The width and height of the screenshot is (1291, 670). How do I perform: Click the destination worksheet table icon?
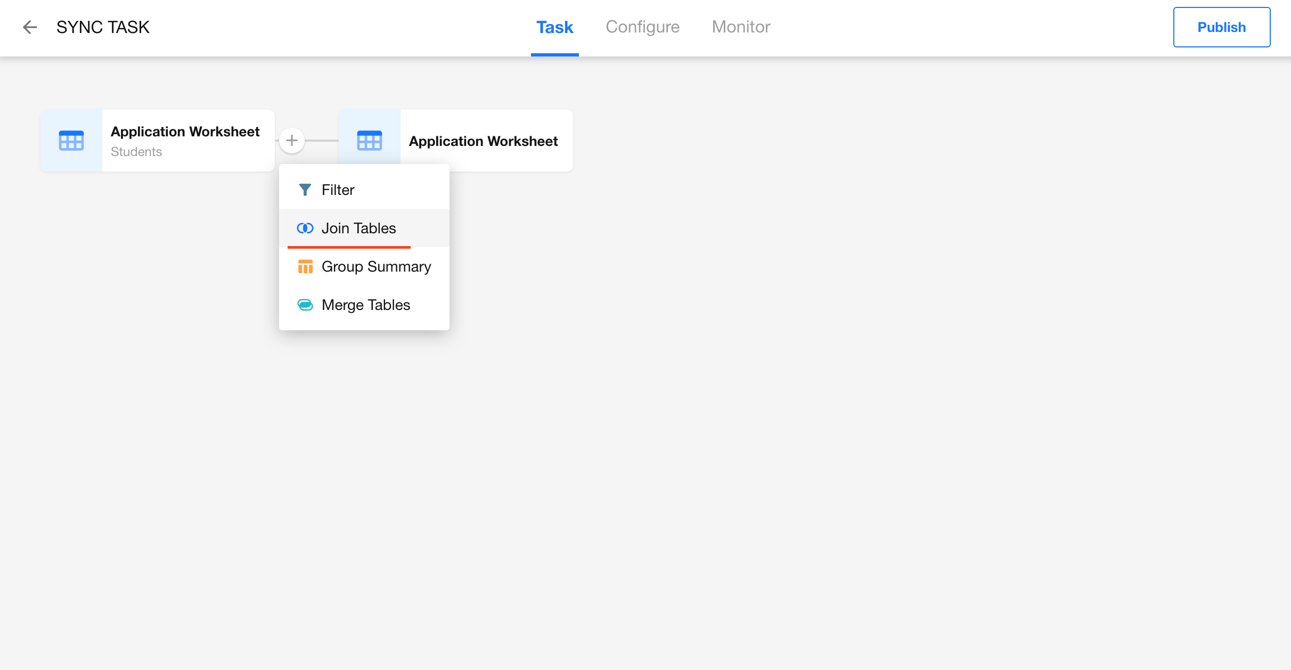pos(370,141)
